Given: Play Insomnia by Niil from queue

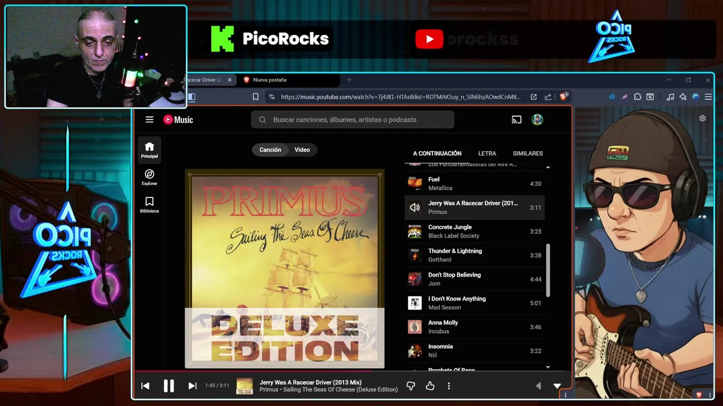Looking at the screenshot, I should pos(474,351).
